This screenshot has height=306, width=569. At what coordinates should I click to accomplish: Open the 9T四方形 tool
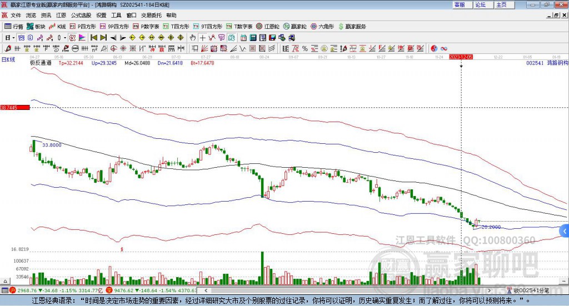(208, 27)
